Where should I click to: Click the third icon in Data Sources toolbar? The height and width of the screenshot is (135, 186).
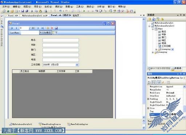pos(158,19)
